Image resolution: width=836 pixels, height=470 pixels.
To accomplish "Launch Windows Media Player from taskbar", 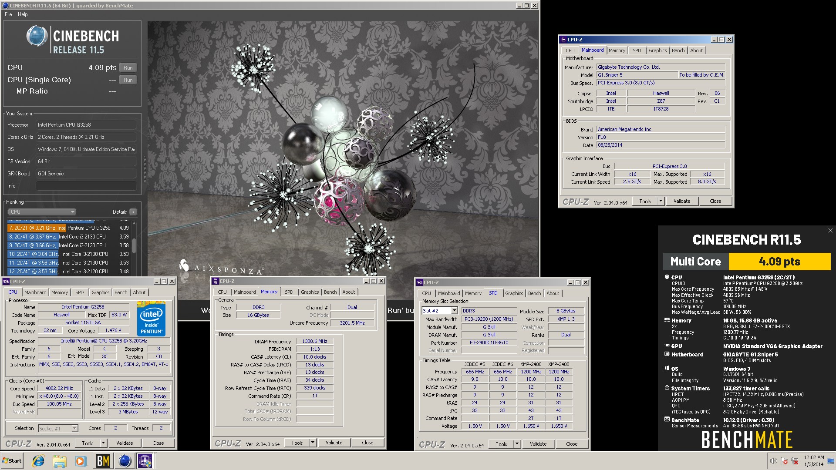I will [x=81, y=461].
